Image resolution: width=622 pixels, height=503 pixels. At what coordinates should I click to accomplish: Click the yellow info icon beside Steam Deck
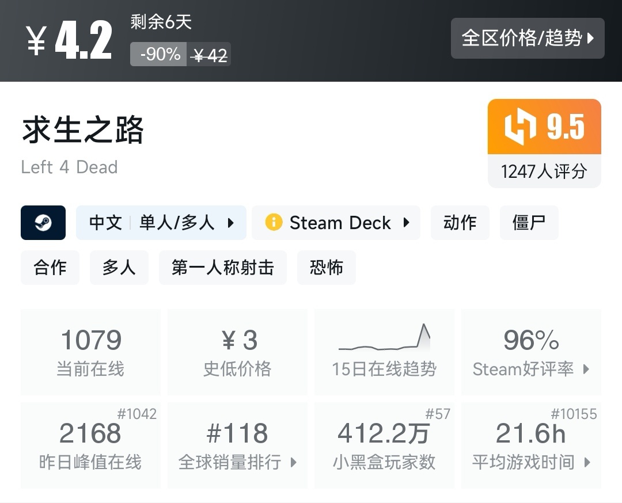[x=274, y=223]
